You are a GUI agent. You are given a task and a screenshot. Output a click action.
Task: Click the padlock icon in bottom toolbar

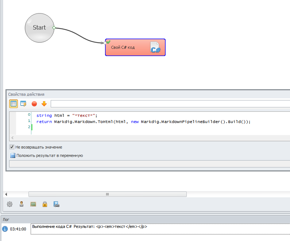tap(45, 204)
